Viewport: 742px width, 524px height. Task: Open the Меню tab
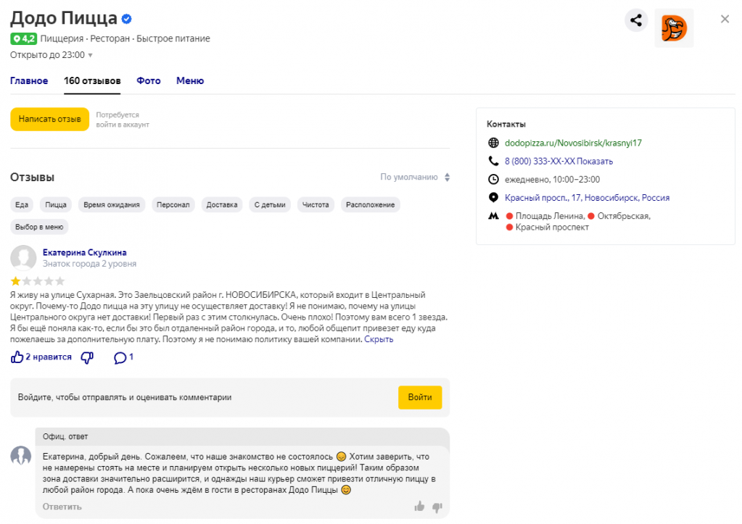[190, 81]
